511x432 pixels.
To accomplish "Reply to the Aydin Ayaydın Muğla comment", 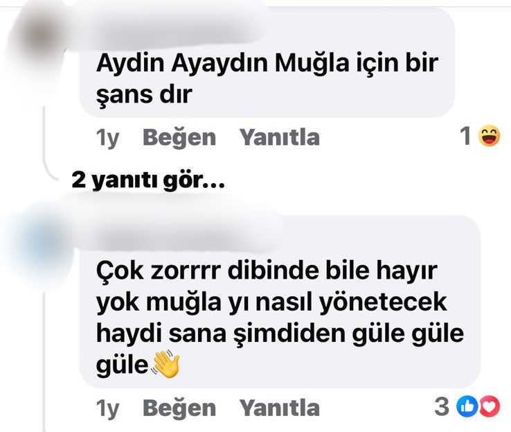I will tap(280, 137).
